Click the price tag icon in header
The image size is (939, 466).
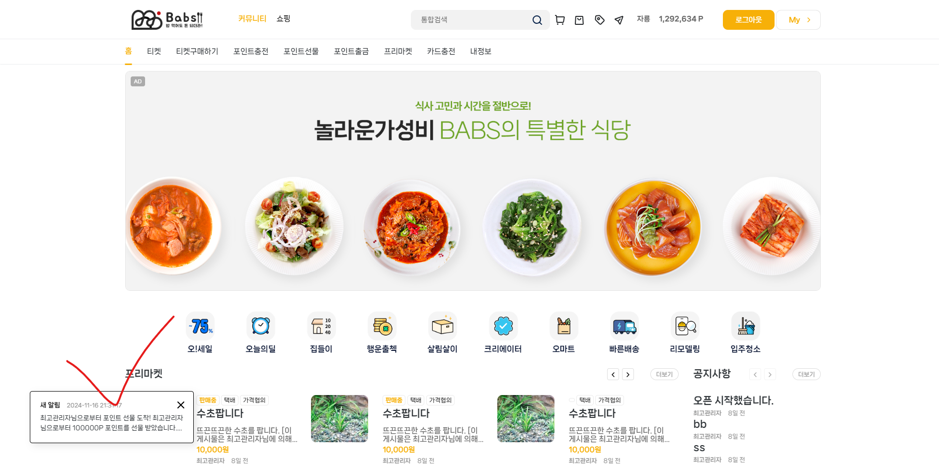coord(600,20)
